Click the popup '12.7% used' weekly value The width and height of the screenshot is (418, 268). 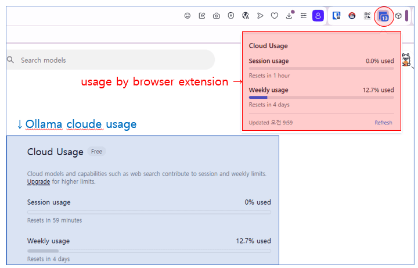378,90
